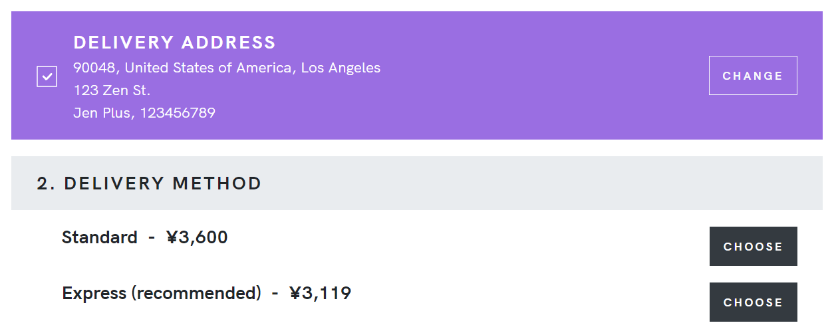The width and height of the screenshot is (836, 335).
Task: Choose the Express (recommended) delivery option
Action: (x=753, y=302)
